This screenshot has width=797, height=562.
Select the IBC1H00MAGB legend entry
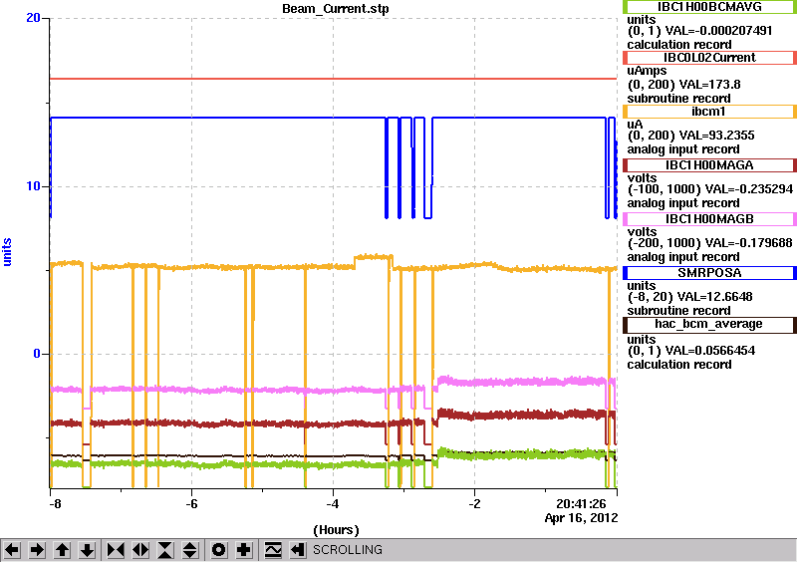pos(709,219)
